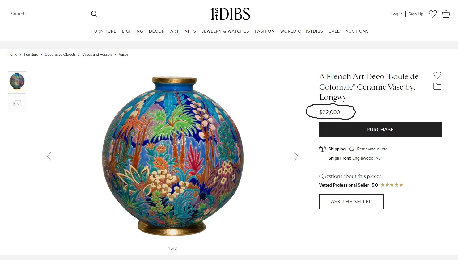Viewport: 458px width, 260px height.
Task: Add item to folder icon
Action: tap(437, 86)
